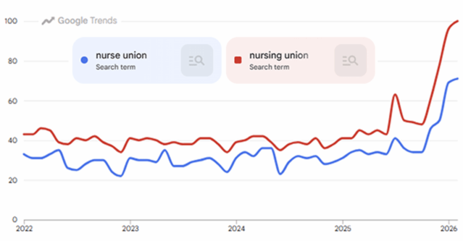
Task: Click the blue line's endpoint near 2026
Action: click(x=458, y=79)
